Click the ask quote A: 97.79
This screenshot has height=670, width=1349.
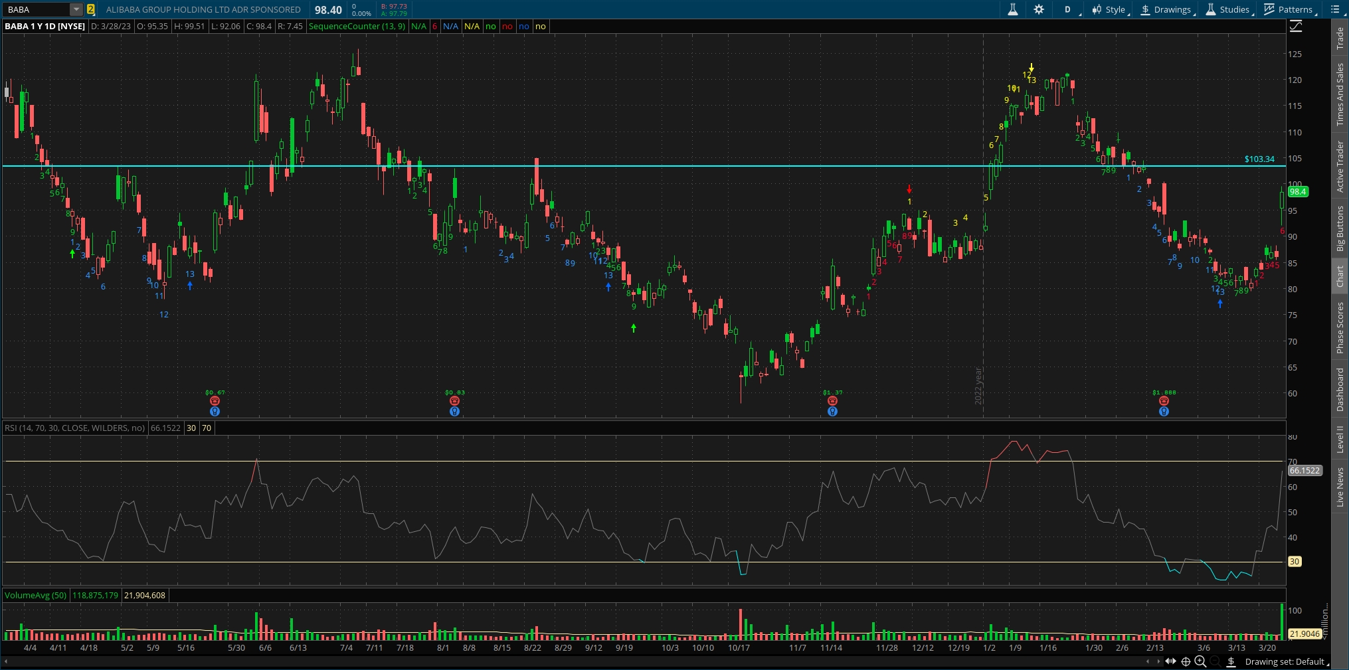click(x=394, y=13)
